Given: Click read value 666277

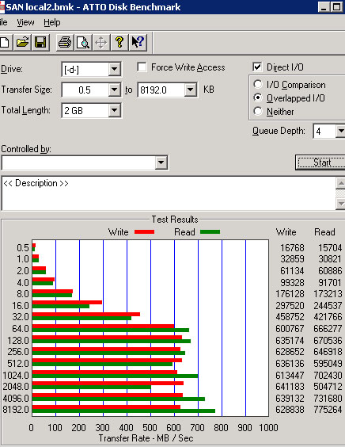Looking at the screenshot, I should tap(328, 329).
